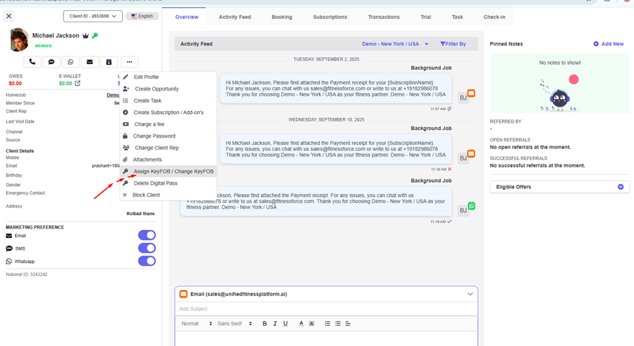634x346 pixels.
Task: Toggle the Whatsapp marketing preference switch
Action: (x=147, y=261)
